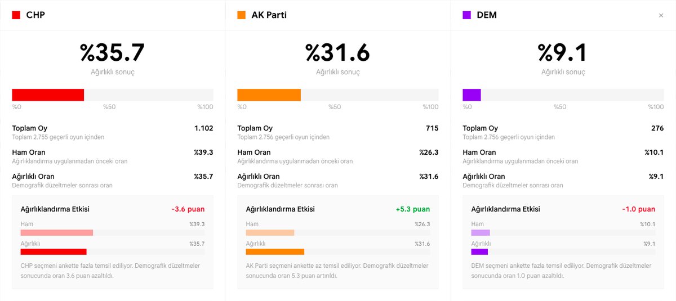Click CHP's red Ağırlıklı comparison bar

[x=54, y=252]
